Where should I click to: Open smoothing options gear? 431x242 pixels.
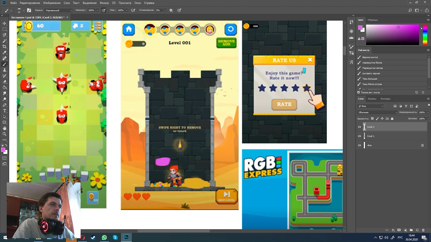click(x=171, y=10)
